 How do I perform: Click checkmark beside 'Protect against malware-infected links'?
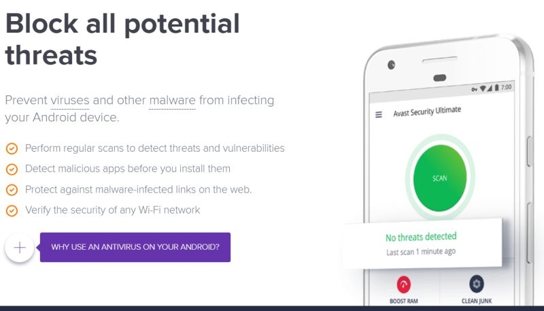point(12,190)
